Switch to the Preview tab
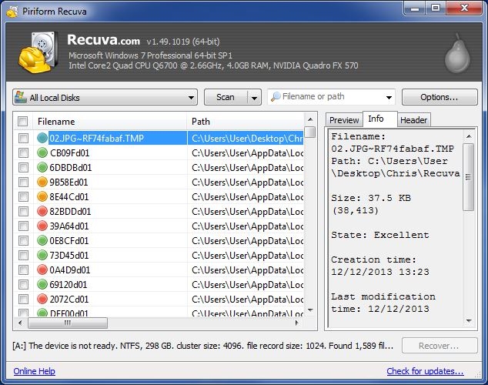The image size is (488, 385). click(344, 120)
